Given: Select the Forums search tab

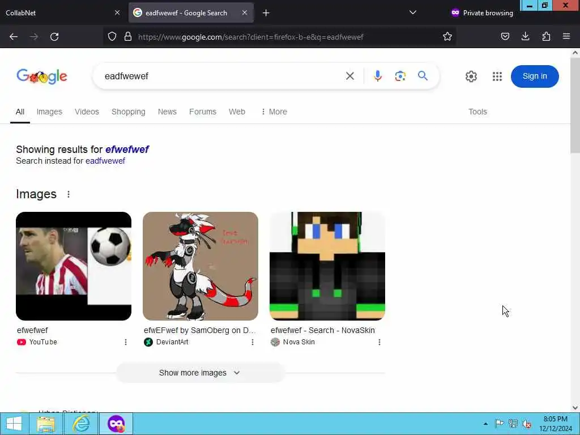Looking at the screenshot, I should [x=203, y=112].
